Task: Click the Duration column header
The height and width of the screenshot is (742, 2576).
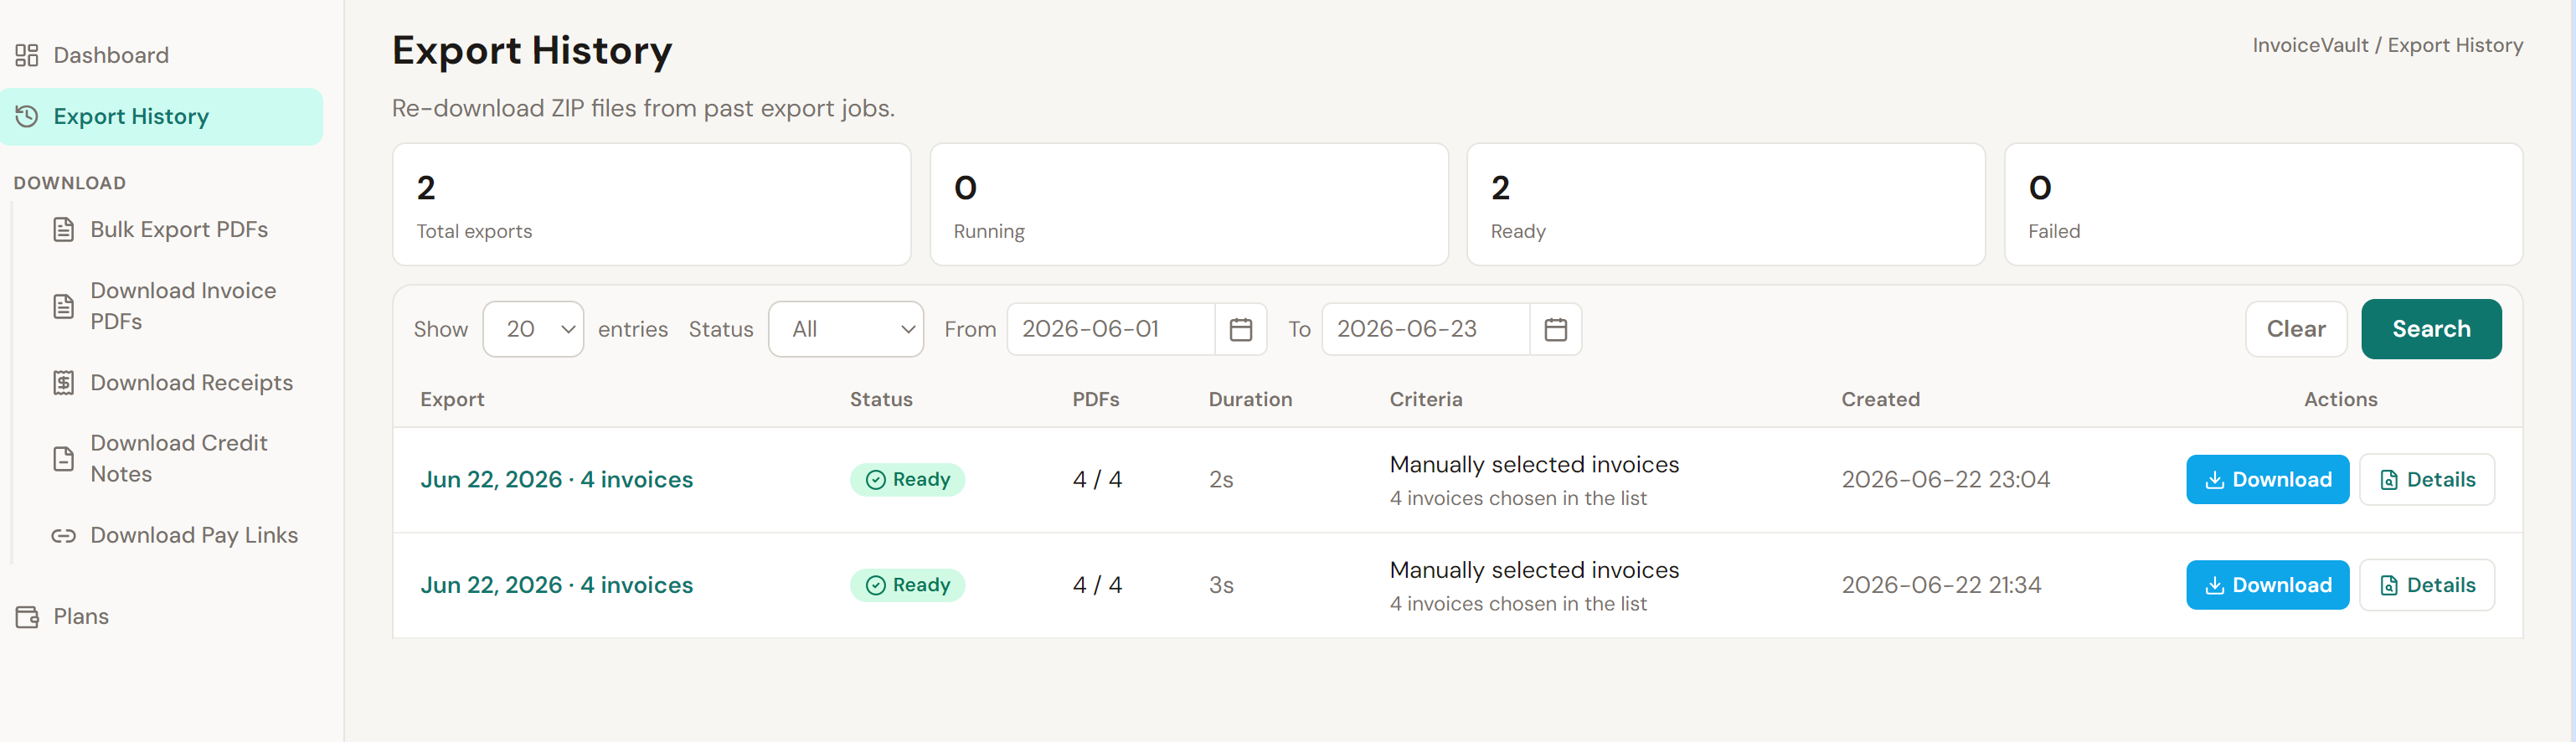Action: pyautogui.click(x=1250, y=399)
